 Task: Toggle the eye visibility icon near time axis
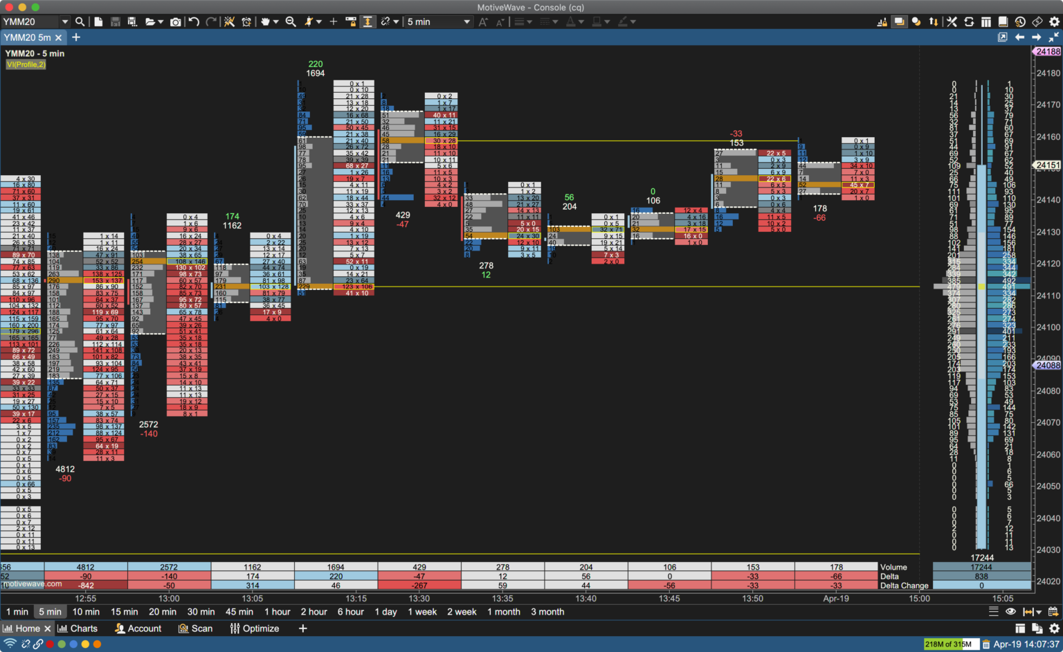click(1011, 612)
